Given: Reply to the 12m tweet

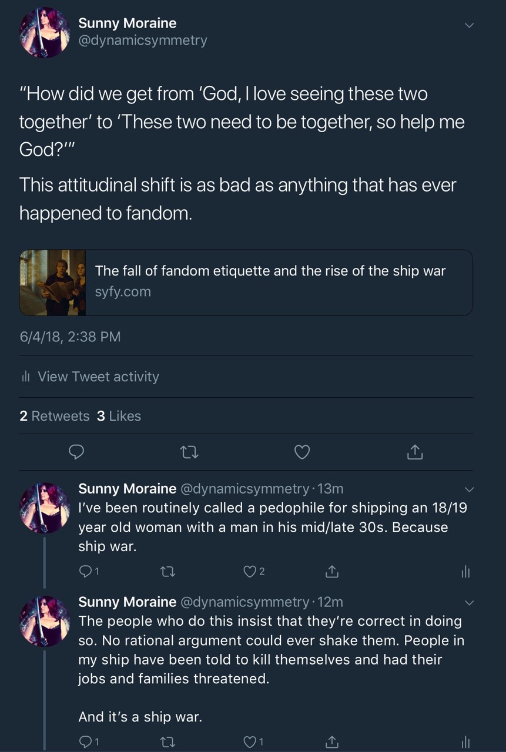Looking at the screenshot, I should [85, 742].
